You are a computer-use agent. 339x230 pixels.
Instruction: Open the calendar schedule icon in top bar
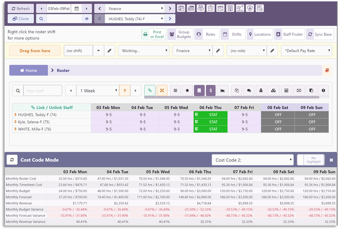220,8
